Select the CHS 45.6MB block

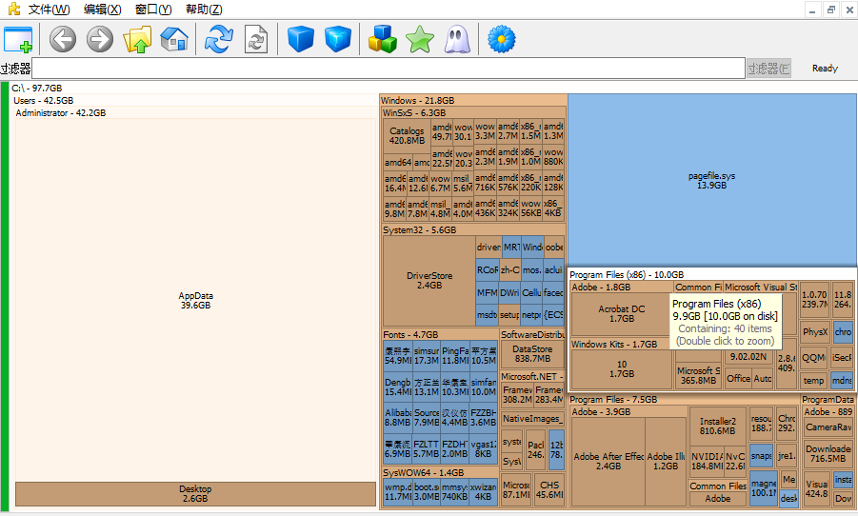click(549, 489)
